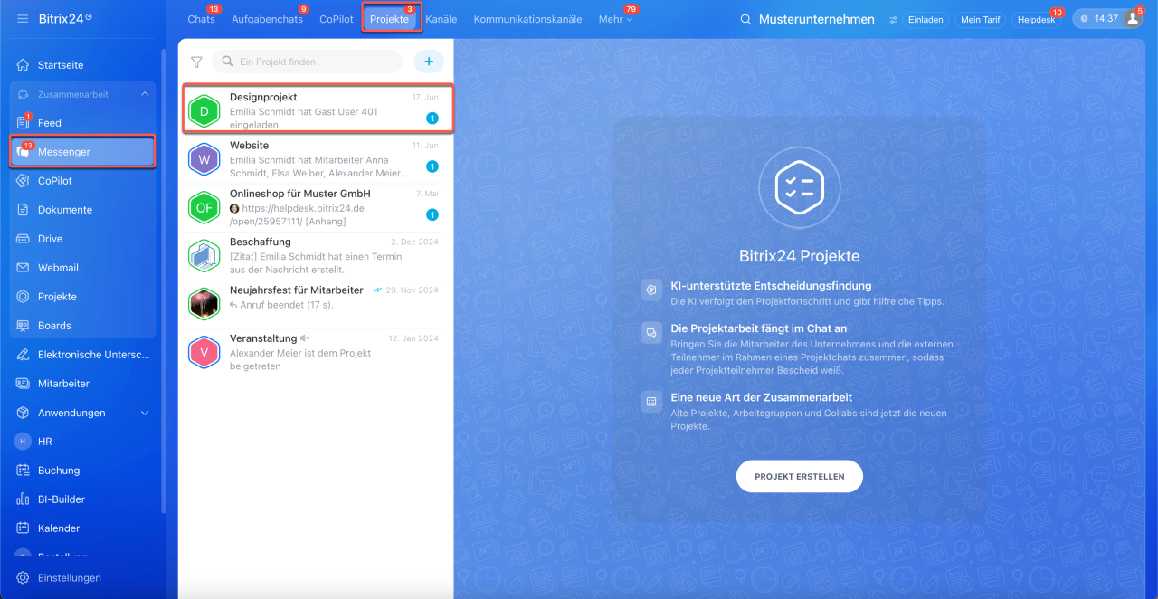Click the search magnifier icon in top bar
Screen dimensions: 1158x599
click(746, 19)
